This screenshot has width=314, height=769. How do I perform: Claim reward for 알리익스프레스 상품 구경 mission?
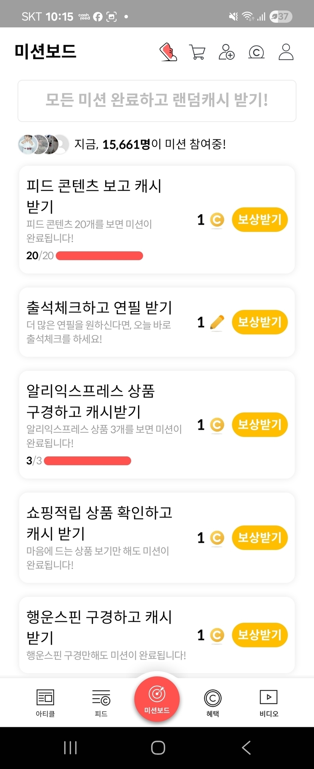(x=260, y=424)
